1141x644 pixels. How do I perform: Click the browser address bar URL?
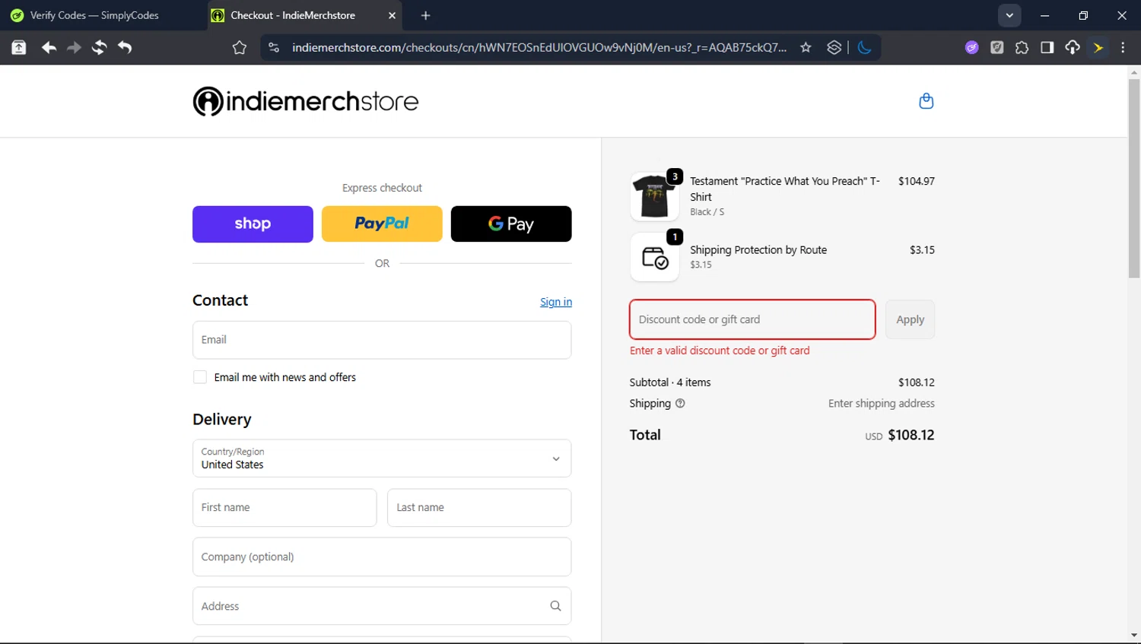[539, 47]
